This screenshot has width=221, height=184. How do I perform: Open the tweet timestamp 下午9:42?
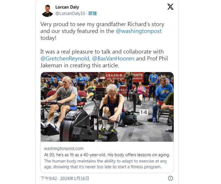coord(49,178)
